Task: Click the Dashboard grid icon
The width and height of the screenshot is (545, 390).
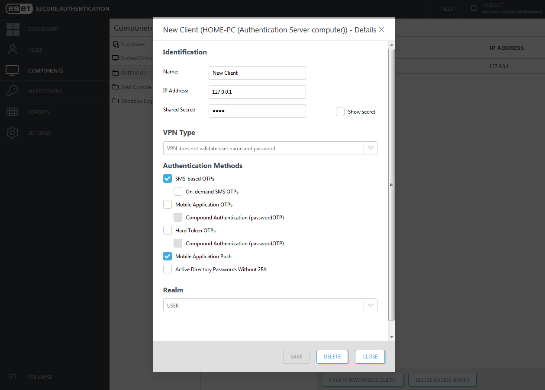Action: [x=13, y=29]
